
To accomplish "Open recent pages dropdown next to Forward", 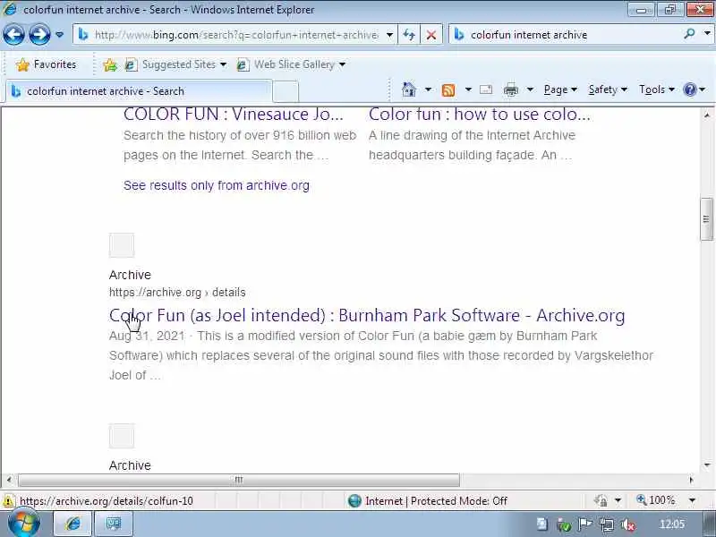I will click(x=59, y=35).
